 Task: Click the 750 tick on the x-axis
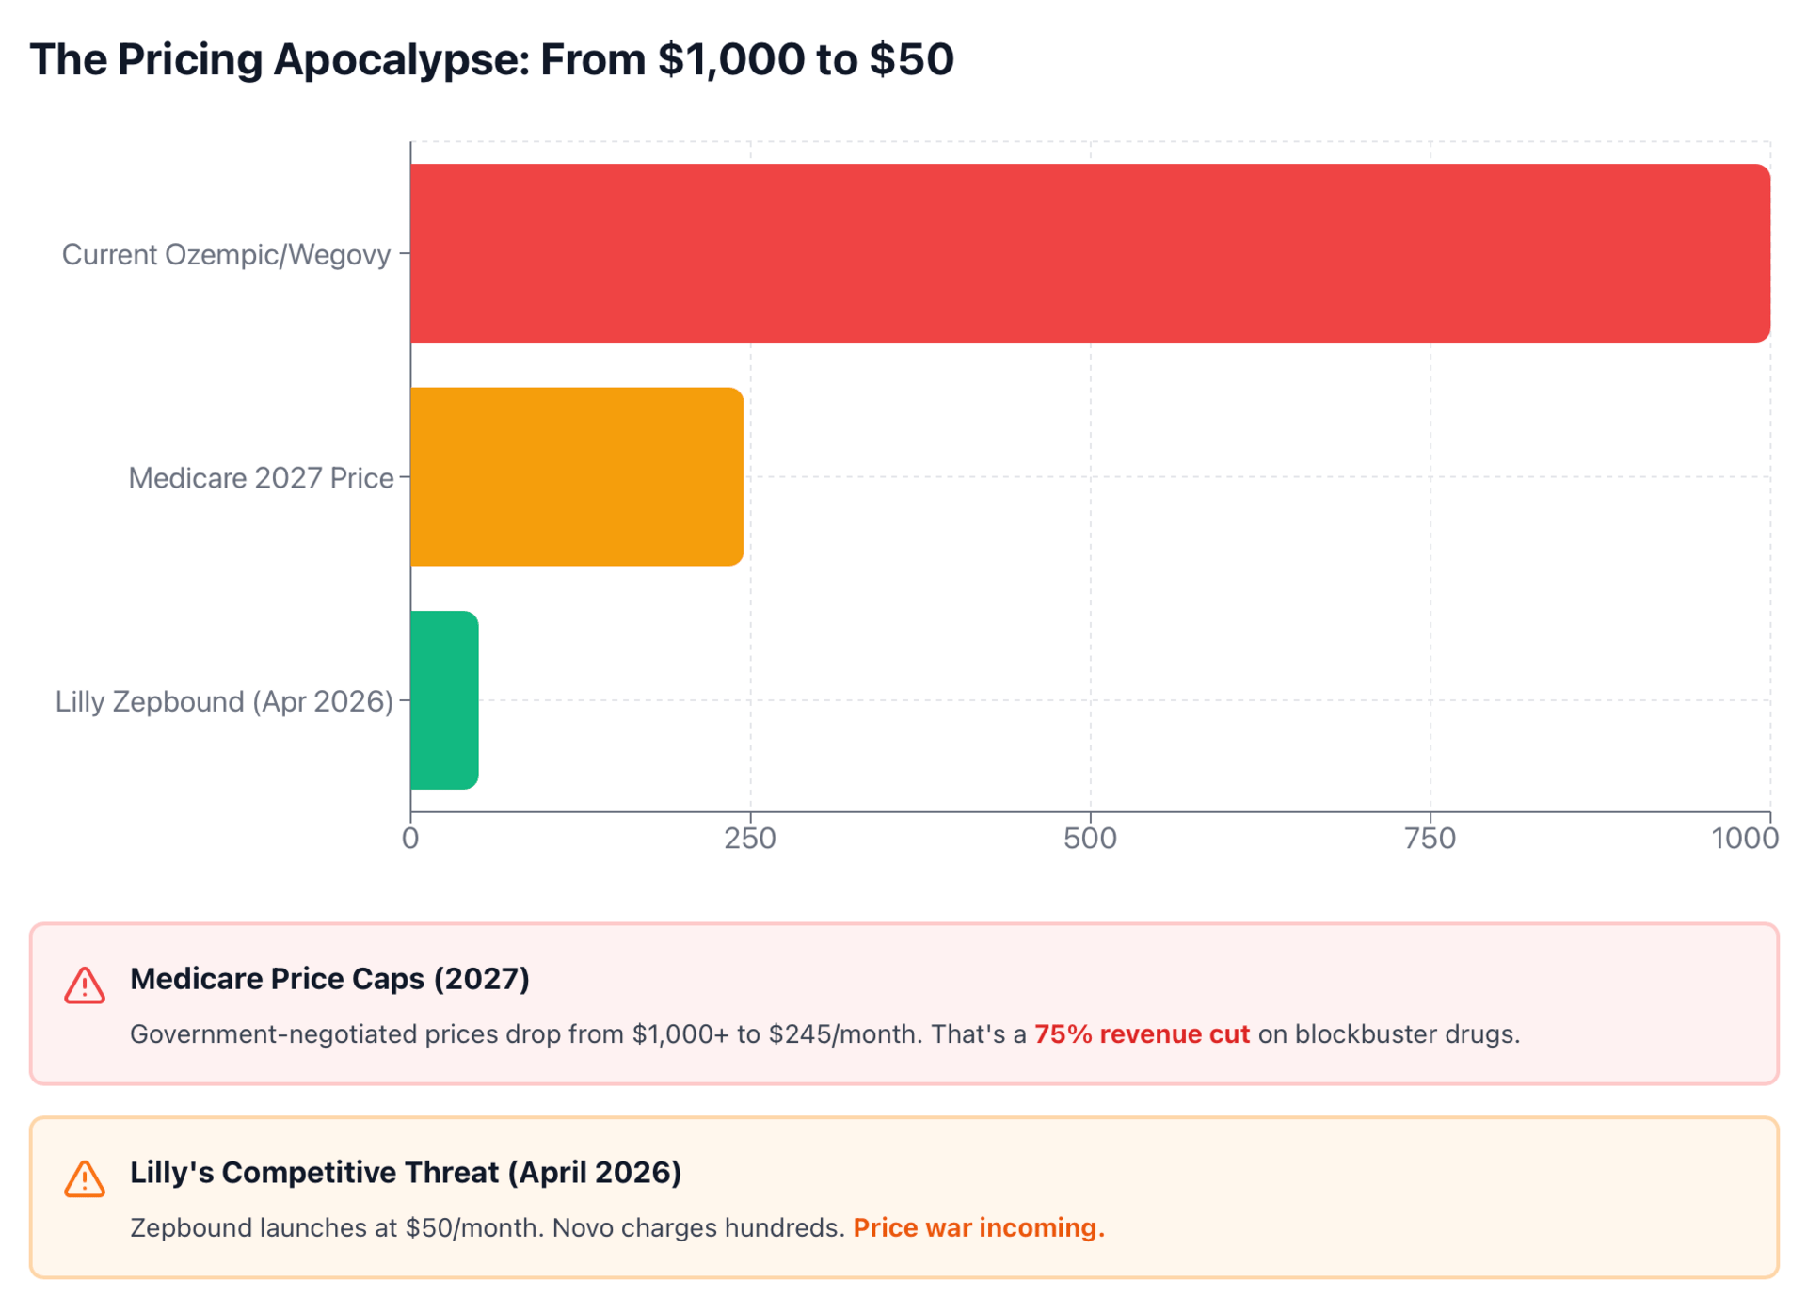coord(1430,838)
